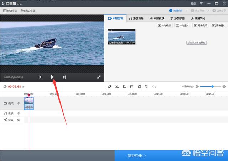This screenshot has width=228, height=161.
Task: Click the preview time 00:02.68/00:05.56 readout
Action: [14, 77]
